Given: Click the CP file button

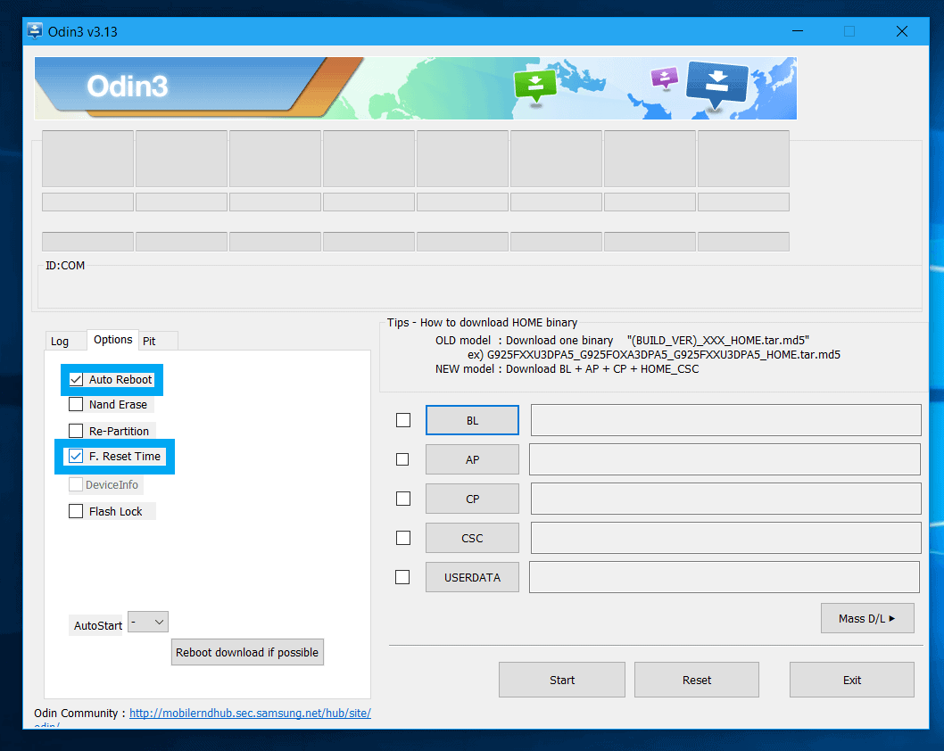Looking at the screenshot, I should (473, 499).
